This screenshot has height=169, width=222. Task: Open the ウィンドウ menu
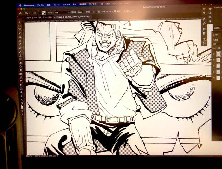tap(117, 4)
